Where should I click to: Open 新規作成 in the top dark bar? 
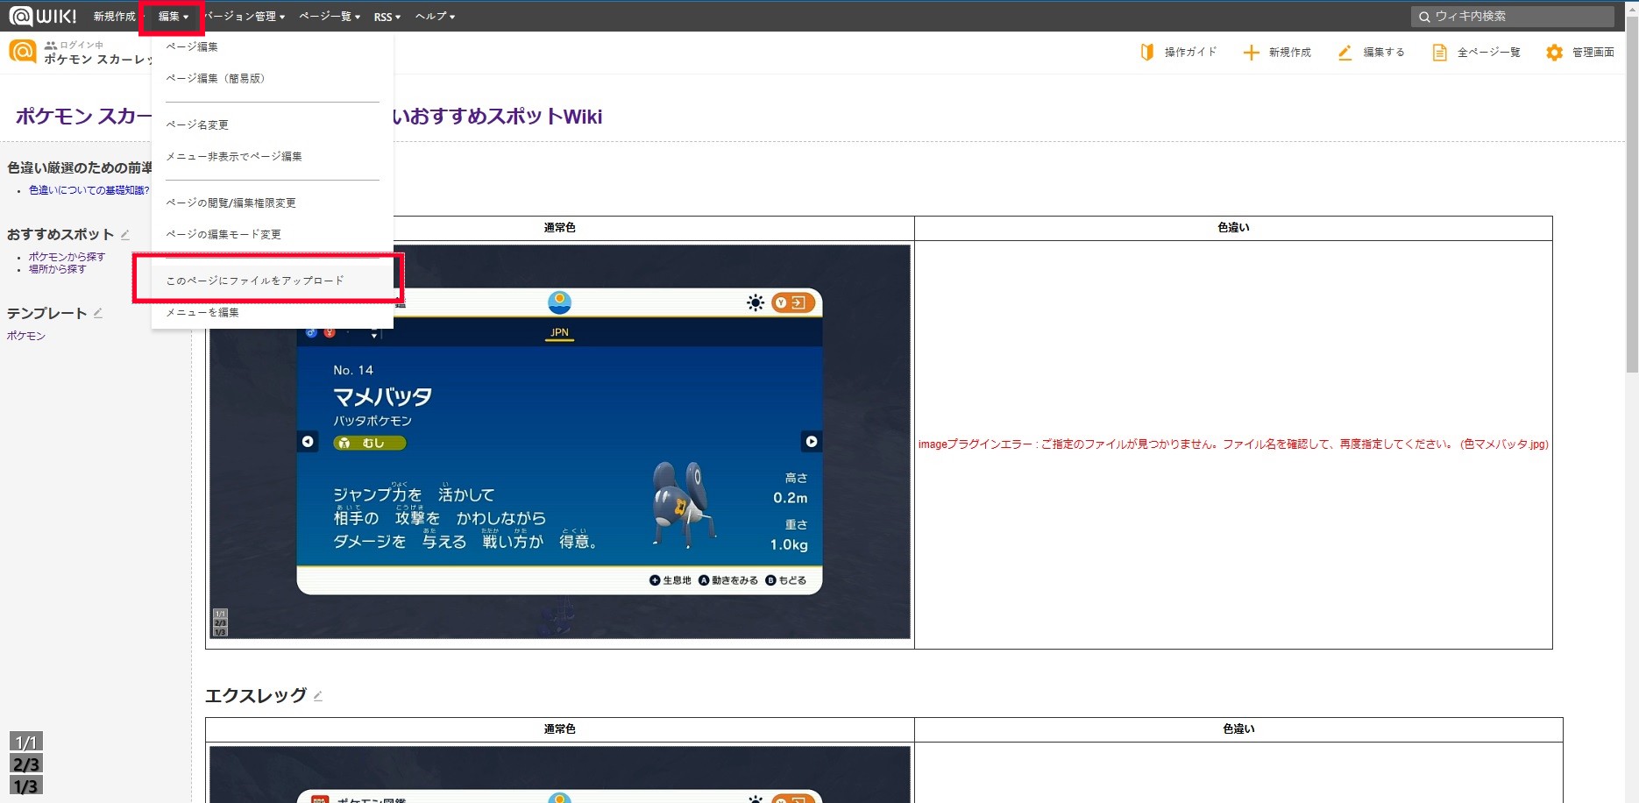click(x=115, y=17)
